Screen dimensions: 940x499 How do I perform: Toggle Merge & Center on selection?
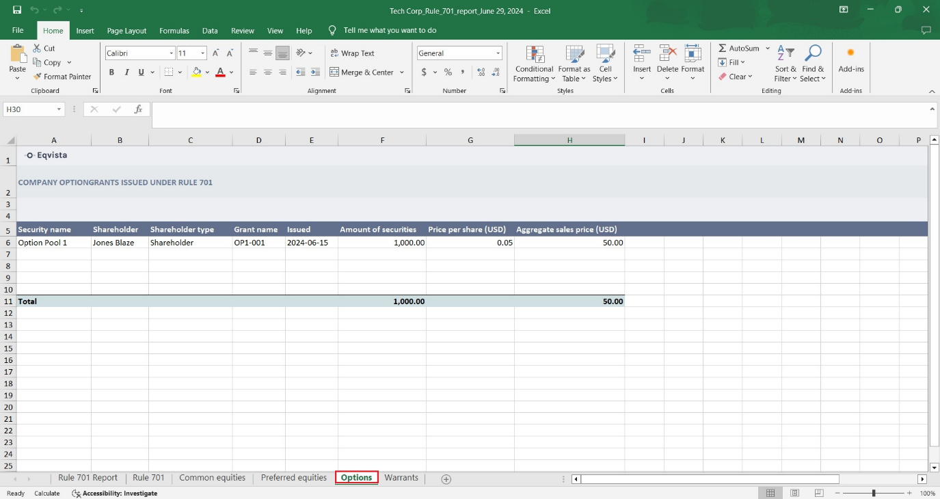coord(362,72)
